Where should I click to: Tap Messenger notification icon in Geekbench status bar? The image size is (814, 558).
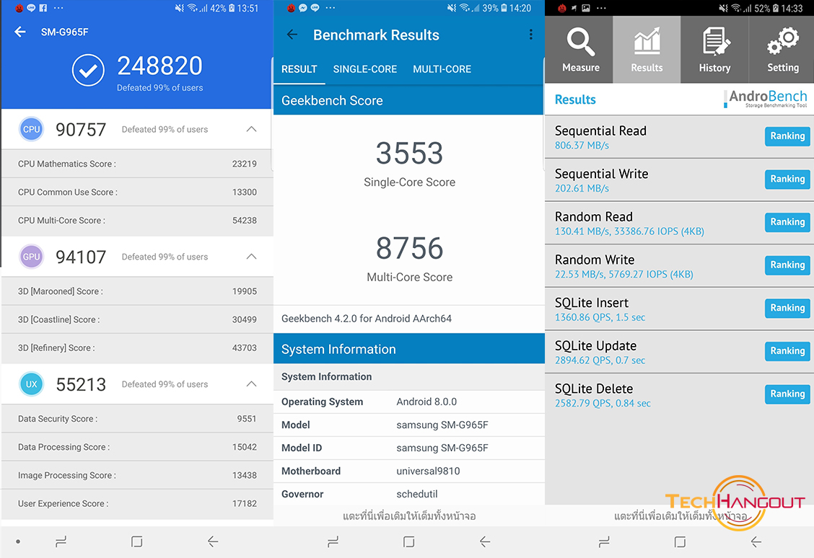(302, 9)
